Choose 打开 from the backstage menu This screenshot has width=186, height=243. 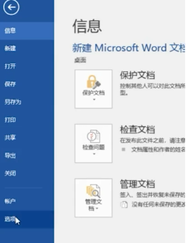(27, 67)
